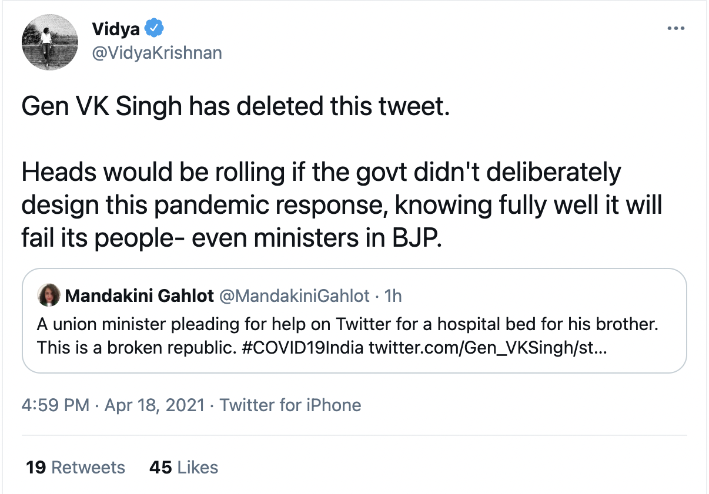Visit the @MandakiniGahlot handle
The image size is (709, 494).
pyautogui.click(x=295, y=295)
